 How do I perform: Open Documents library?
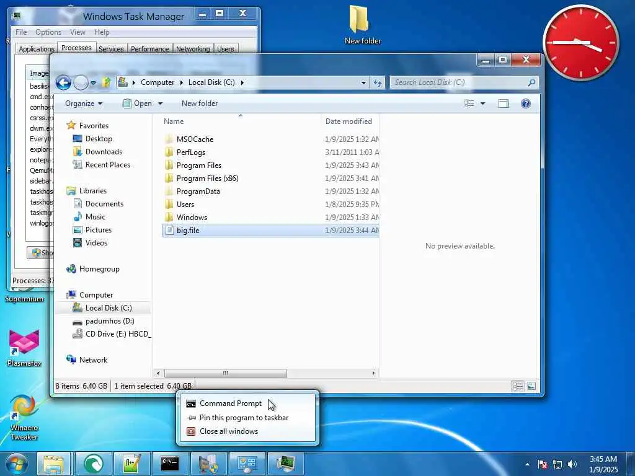click(x=104, y=203)
